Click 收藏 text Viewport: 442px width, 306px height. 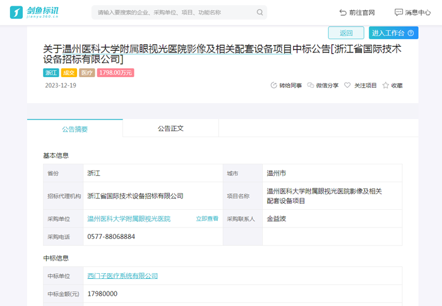[x=397, y=85]
